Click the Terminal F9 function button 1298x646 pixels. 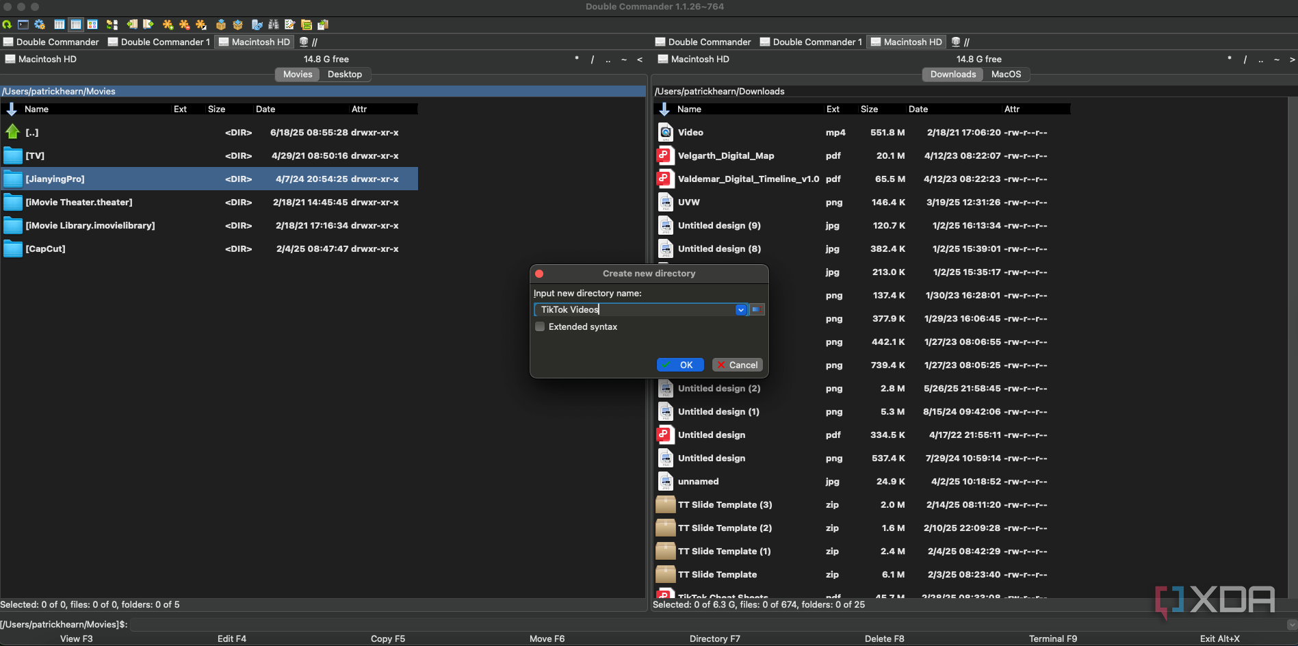click(x=1053, y=638)
